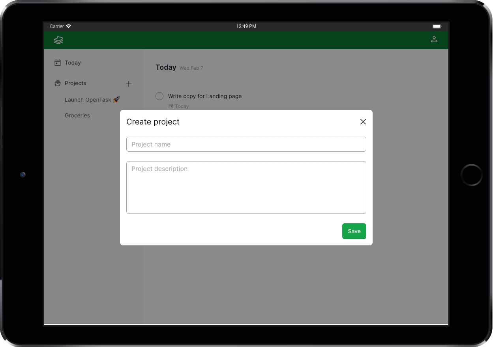Click the plus icon to add a project
Screen dimensions: 493x347
coord(129,84)
